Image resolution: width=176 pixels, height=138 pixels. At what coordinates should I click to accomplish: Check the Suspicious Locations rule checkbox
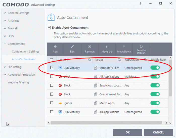point(52,85)
